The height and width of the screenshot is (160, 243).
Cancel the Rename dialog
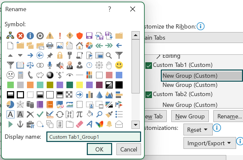[x=129, y=149]
